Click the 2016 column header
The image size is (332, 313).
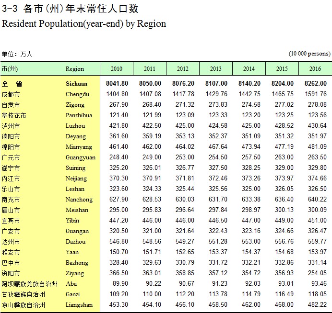tap(315, 68)
